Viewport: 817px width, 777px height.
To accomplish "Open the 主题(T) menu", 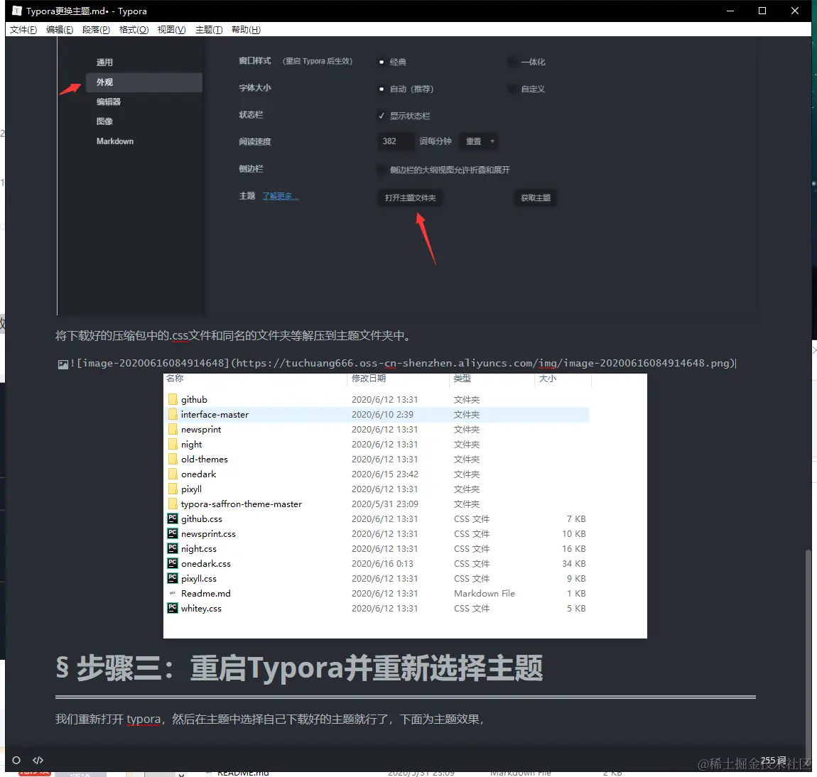I will 208,30.
